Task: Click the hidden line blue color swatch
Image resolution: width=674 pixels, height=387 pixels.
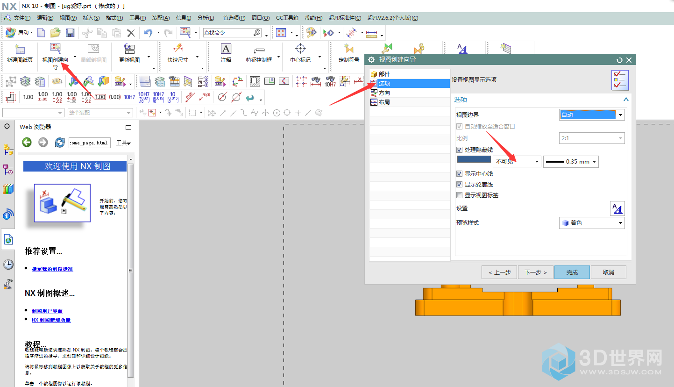Action: (474, 159)
